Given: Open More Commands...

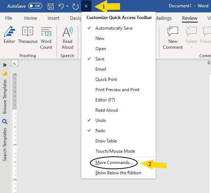Looking at the screenshot, I should coord(119,163).
